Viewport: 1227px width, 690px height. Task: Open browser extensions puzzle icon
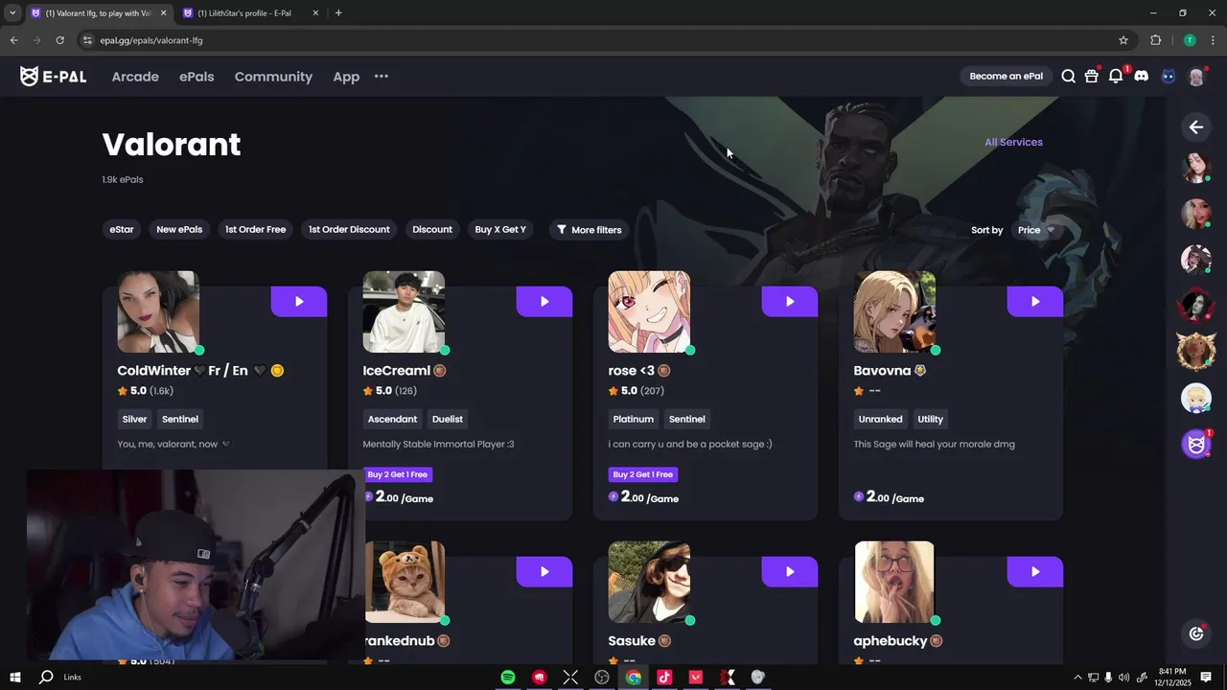1155,40
